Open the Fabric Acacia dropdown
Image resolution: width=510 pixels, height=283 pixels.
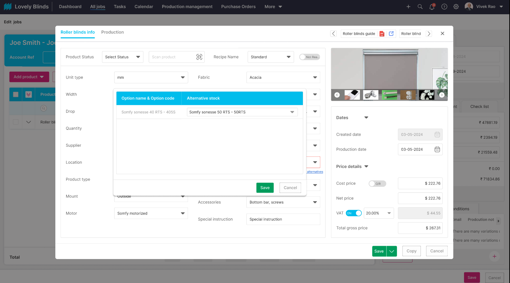point(283,78)
